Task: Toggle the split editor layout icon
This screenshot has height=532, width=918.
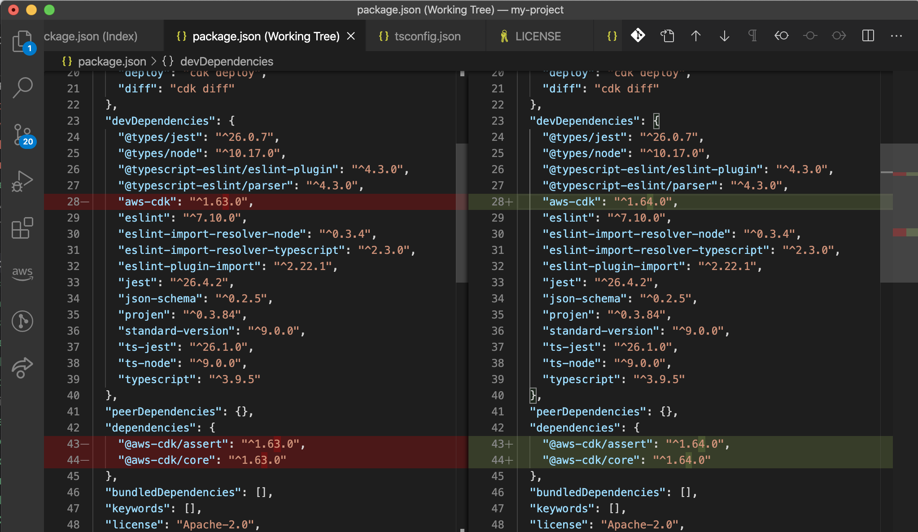Action: [x=869, y=36]
